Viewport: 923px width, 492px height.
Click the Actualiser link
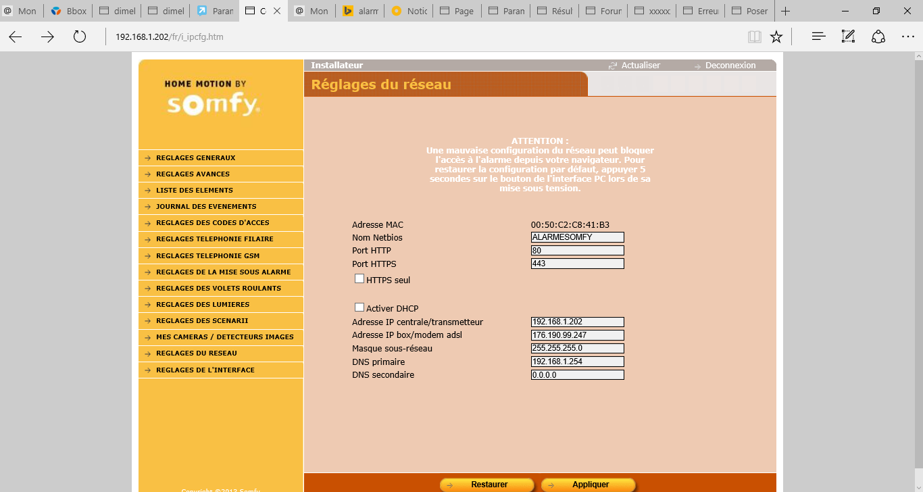tap(641, 66)
